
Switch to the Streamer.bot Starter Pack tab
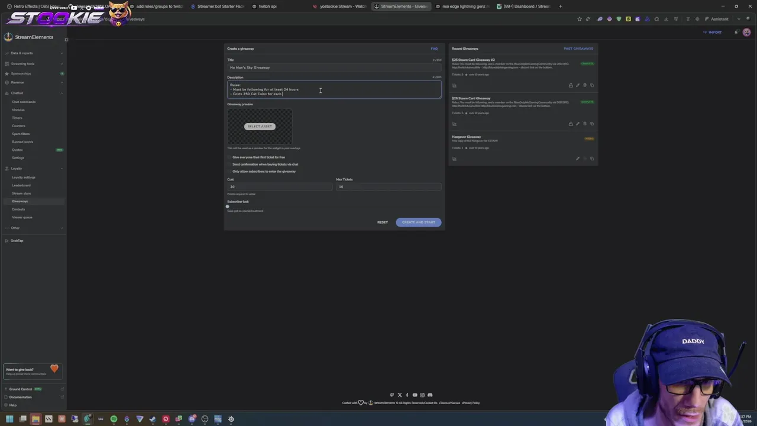[x=217, y=7]
